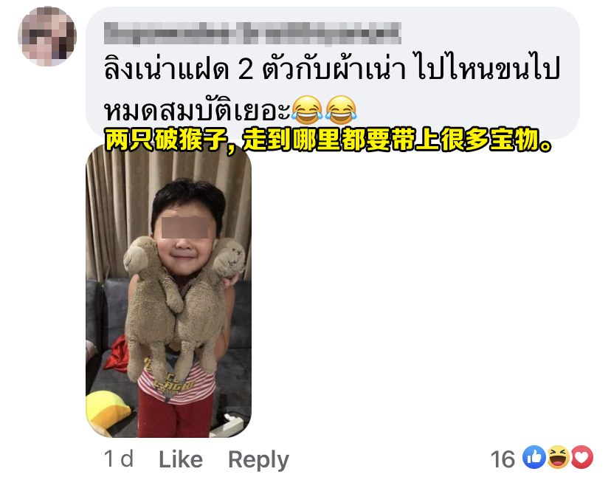The height and width of the screenshot is (477, 611).
Task: Click the censor bar over the boy's eyes
Action: (184, 227)
